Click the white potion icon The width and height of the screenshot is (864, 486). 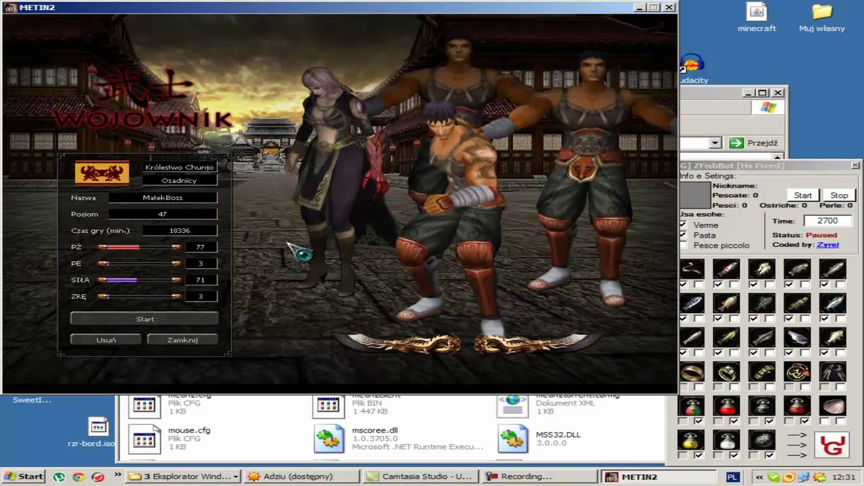[x=727, y=440]
